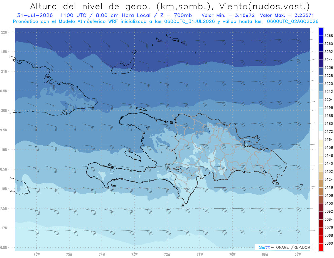Click the 'Valor Min. = 3.18972' value
This screenshot has width=334, height=258.
click(x=228, y=15)
